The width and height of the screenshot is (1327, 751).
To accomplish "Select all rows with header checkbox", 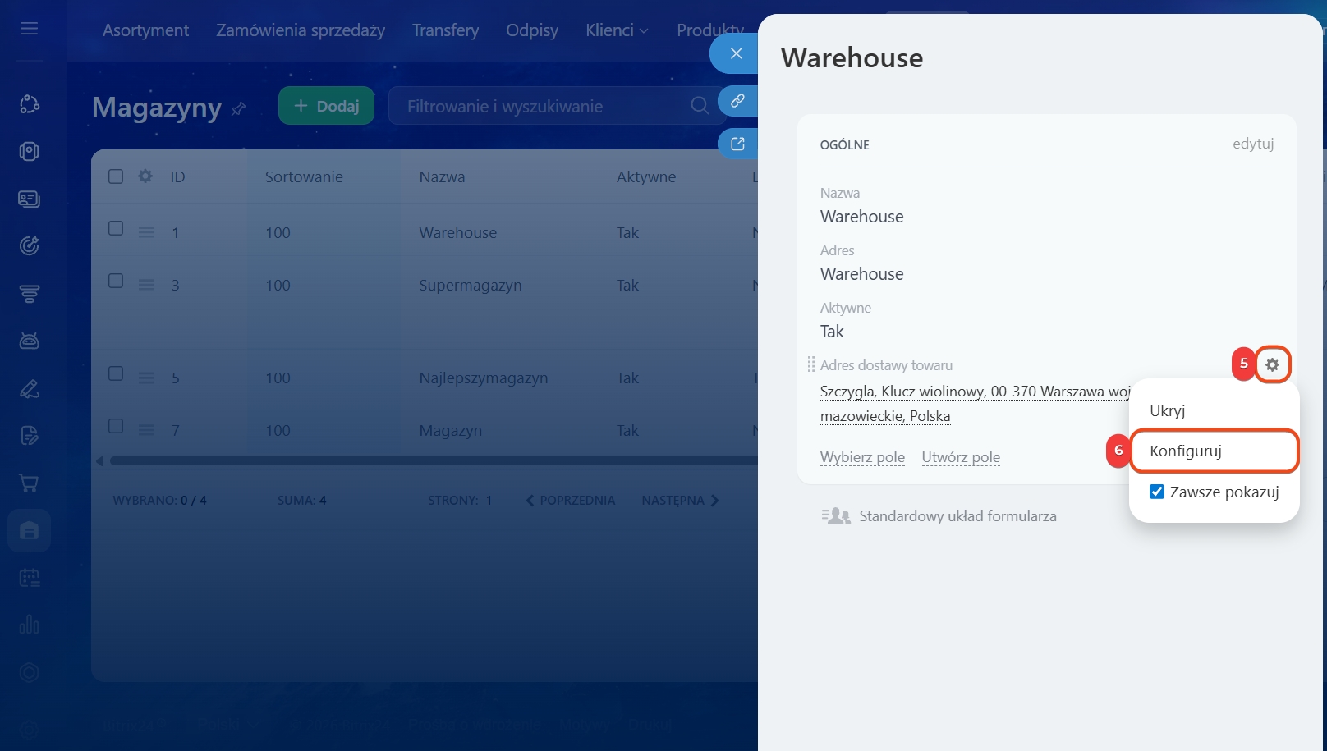I will click(x=116, y=176).
